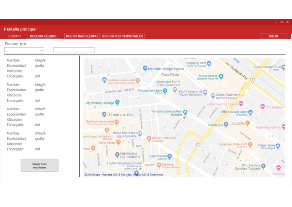
Task: Click Crêperie Creperia Polanco pin
Action: tap(159, 165)
